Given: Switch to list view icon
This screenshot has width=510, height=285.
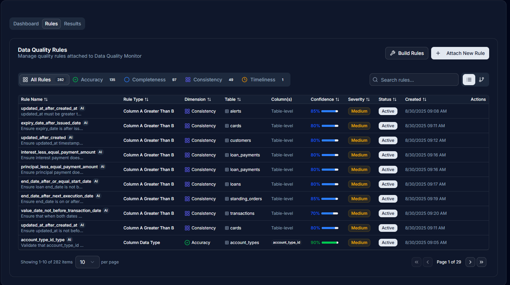Looking at the screenshot, I should pyautogui.click(x=469, y=80).
